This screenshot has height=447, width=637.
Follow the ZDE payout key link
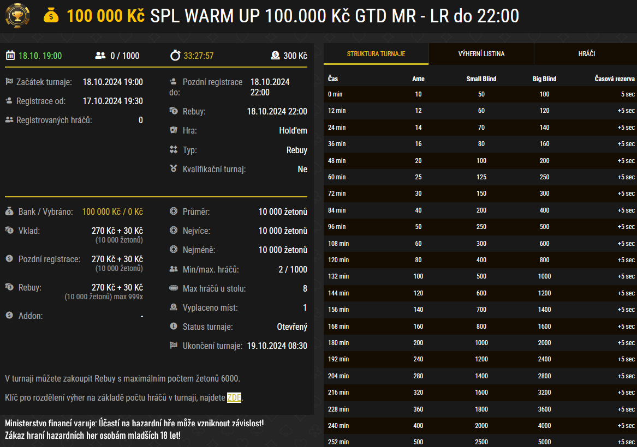(234, 397)
